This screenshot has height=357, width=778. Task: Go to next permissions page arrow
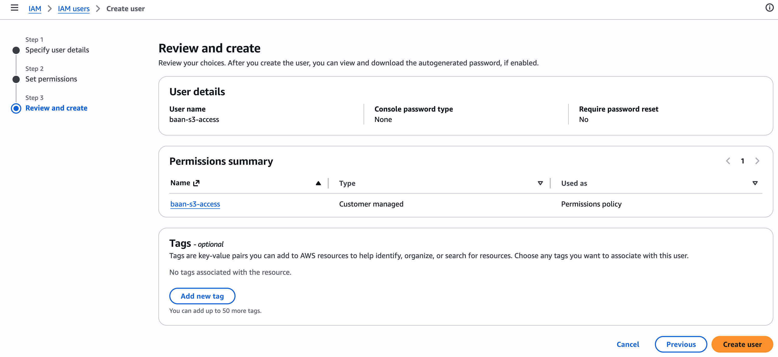click(x=757, y=161)
